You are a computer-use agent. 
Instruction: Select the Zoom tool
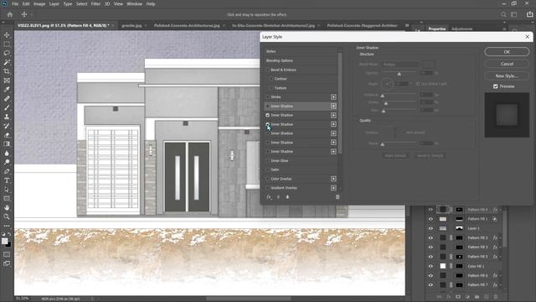pos(7,216)
